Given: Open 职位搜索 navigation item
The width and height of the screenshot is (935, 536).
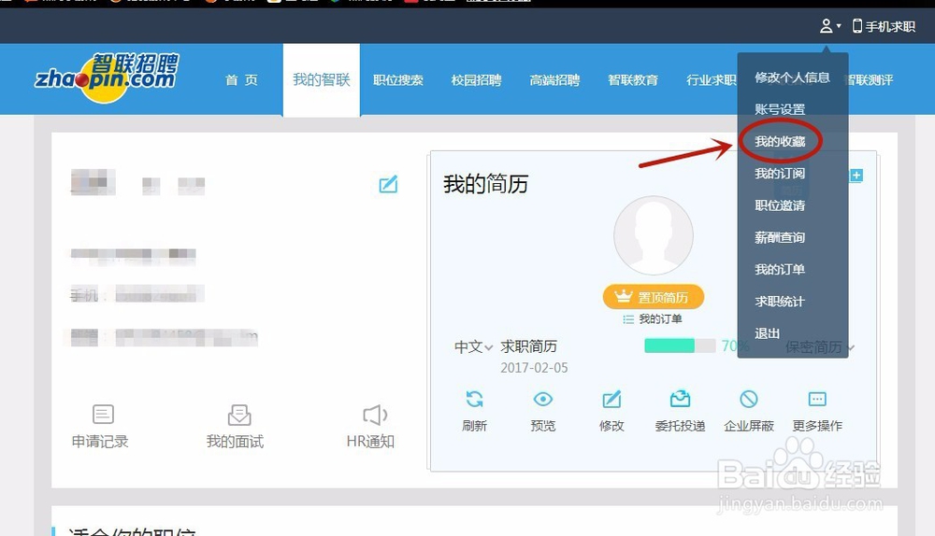Looking at the screenshot, I should click(398, 79).
